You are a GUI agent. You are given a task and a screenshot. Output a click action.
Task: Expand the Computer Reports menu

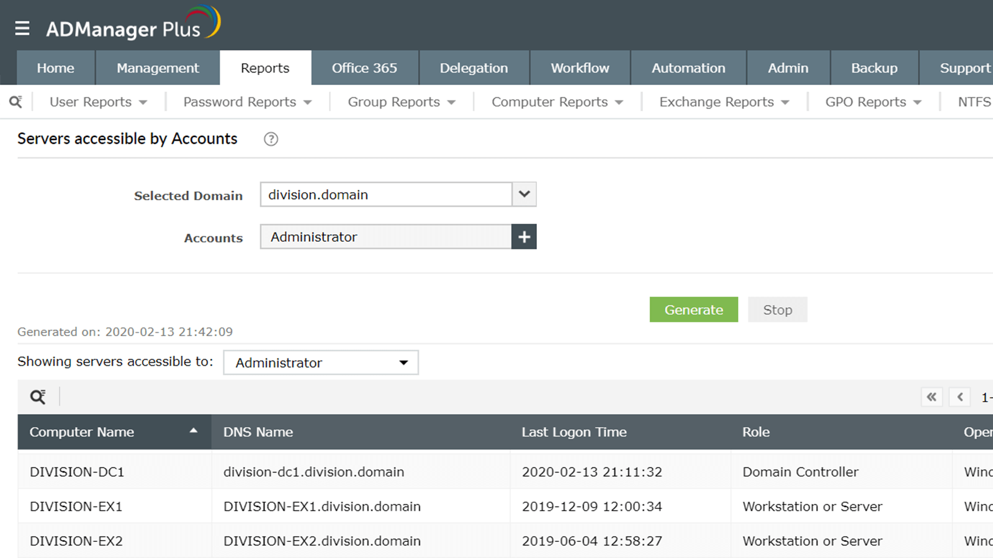click(557, 102)
